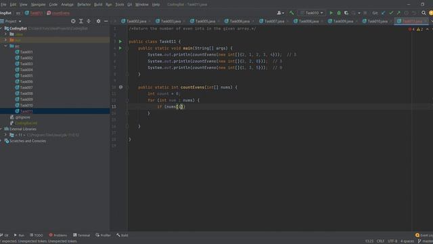The width and height of the screenshot is (433, 244).
Task: Click Task011 breadcrumb in navigation bar
Action: click(34, 13)
